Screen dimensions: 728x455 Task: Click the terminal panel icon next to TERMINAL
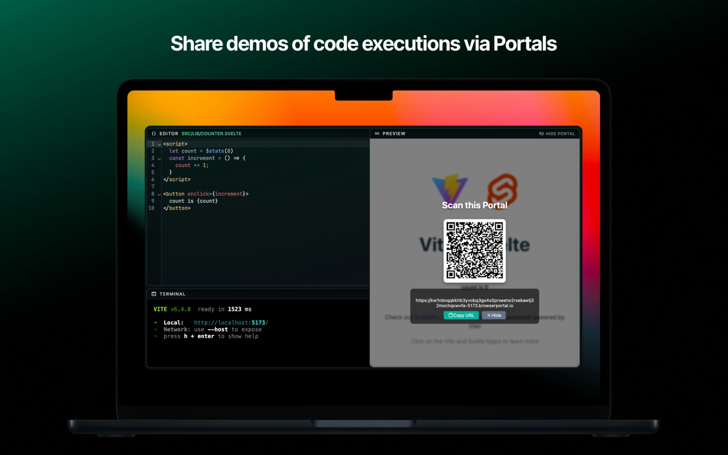pos(153,294)
